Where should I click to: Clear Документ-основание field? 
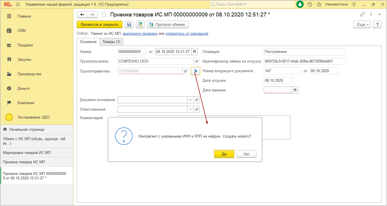pos(190,100)
